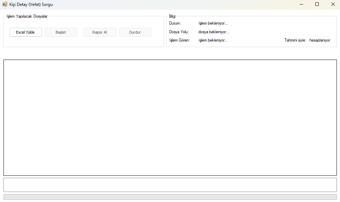This screenshot has width=340, height=202.
Task: Select the 'dosya bekleniyor...' file path value
Action: tap(214, 32)
